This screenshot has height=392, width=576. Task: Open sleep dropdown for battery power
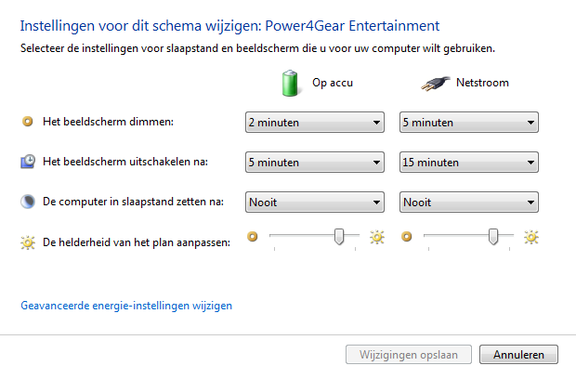point(315,202)
